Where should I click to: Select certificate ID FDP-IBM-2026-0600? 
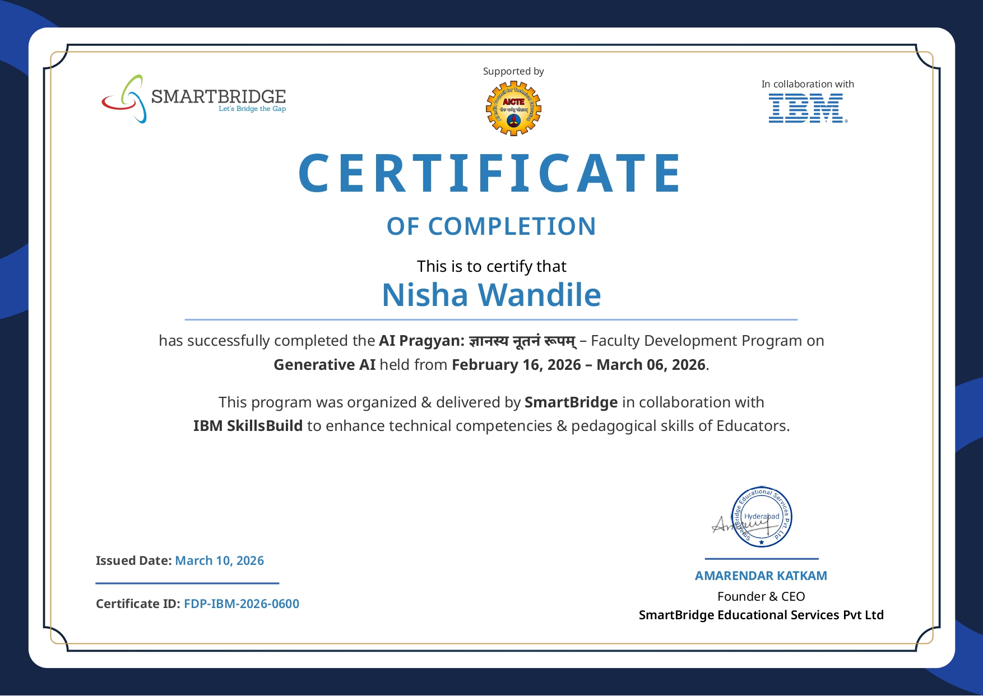[x=241, y=604]
